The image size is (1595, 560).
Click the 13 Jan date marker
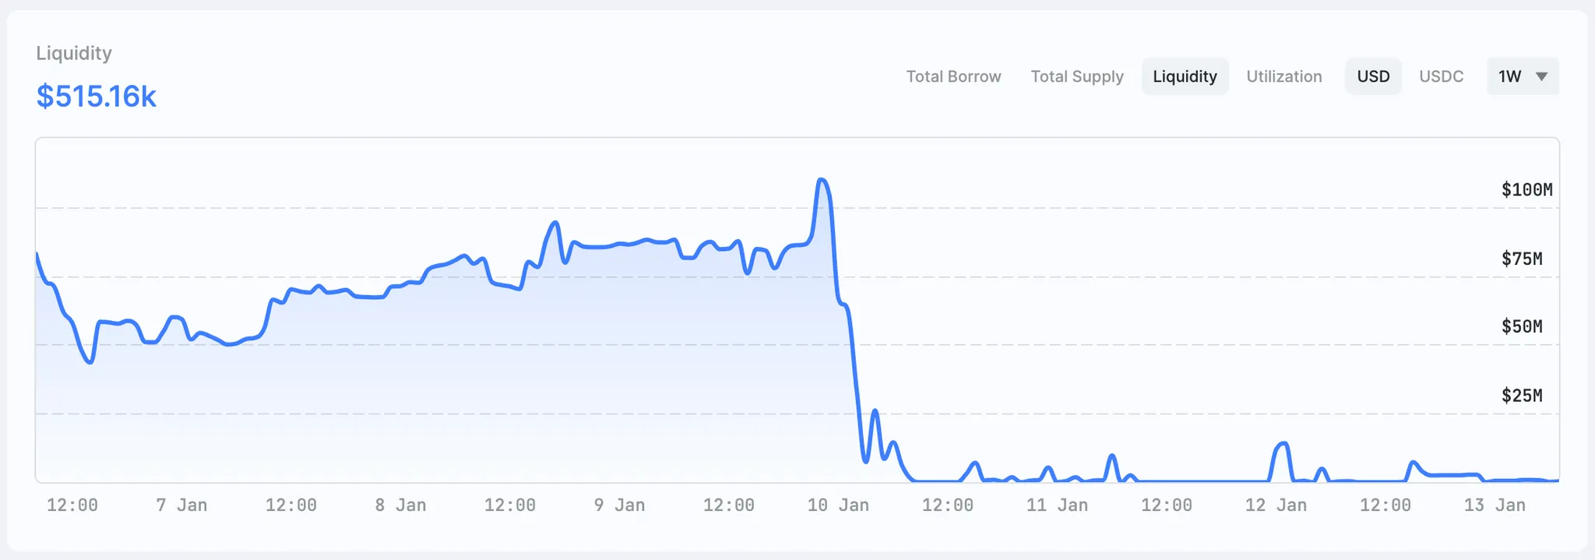(1495, 505)
